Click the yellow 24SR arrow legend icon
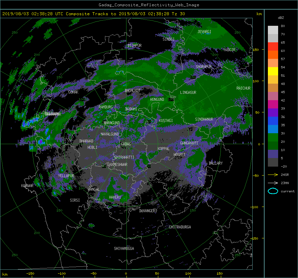Viewport: 298px width, 278px height. click(273, 175)
